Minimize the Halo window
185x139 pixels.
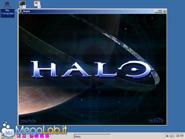click(x=156, y=12)
